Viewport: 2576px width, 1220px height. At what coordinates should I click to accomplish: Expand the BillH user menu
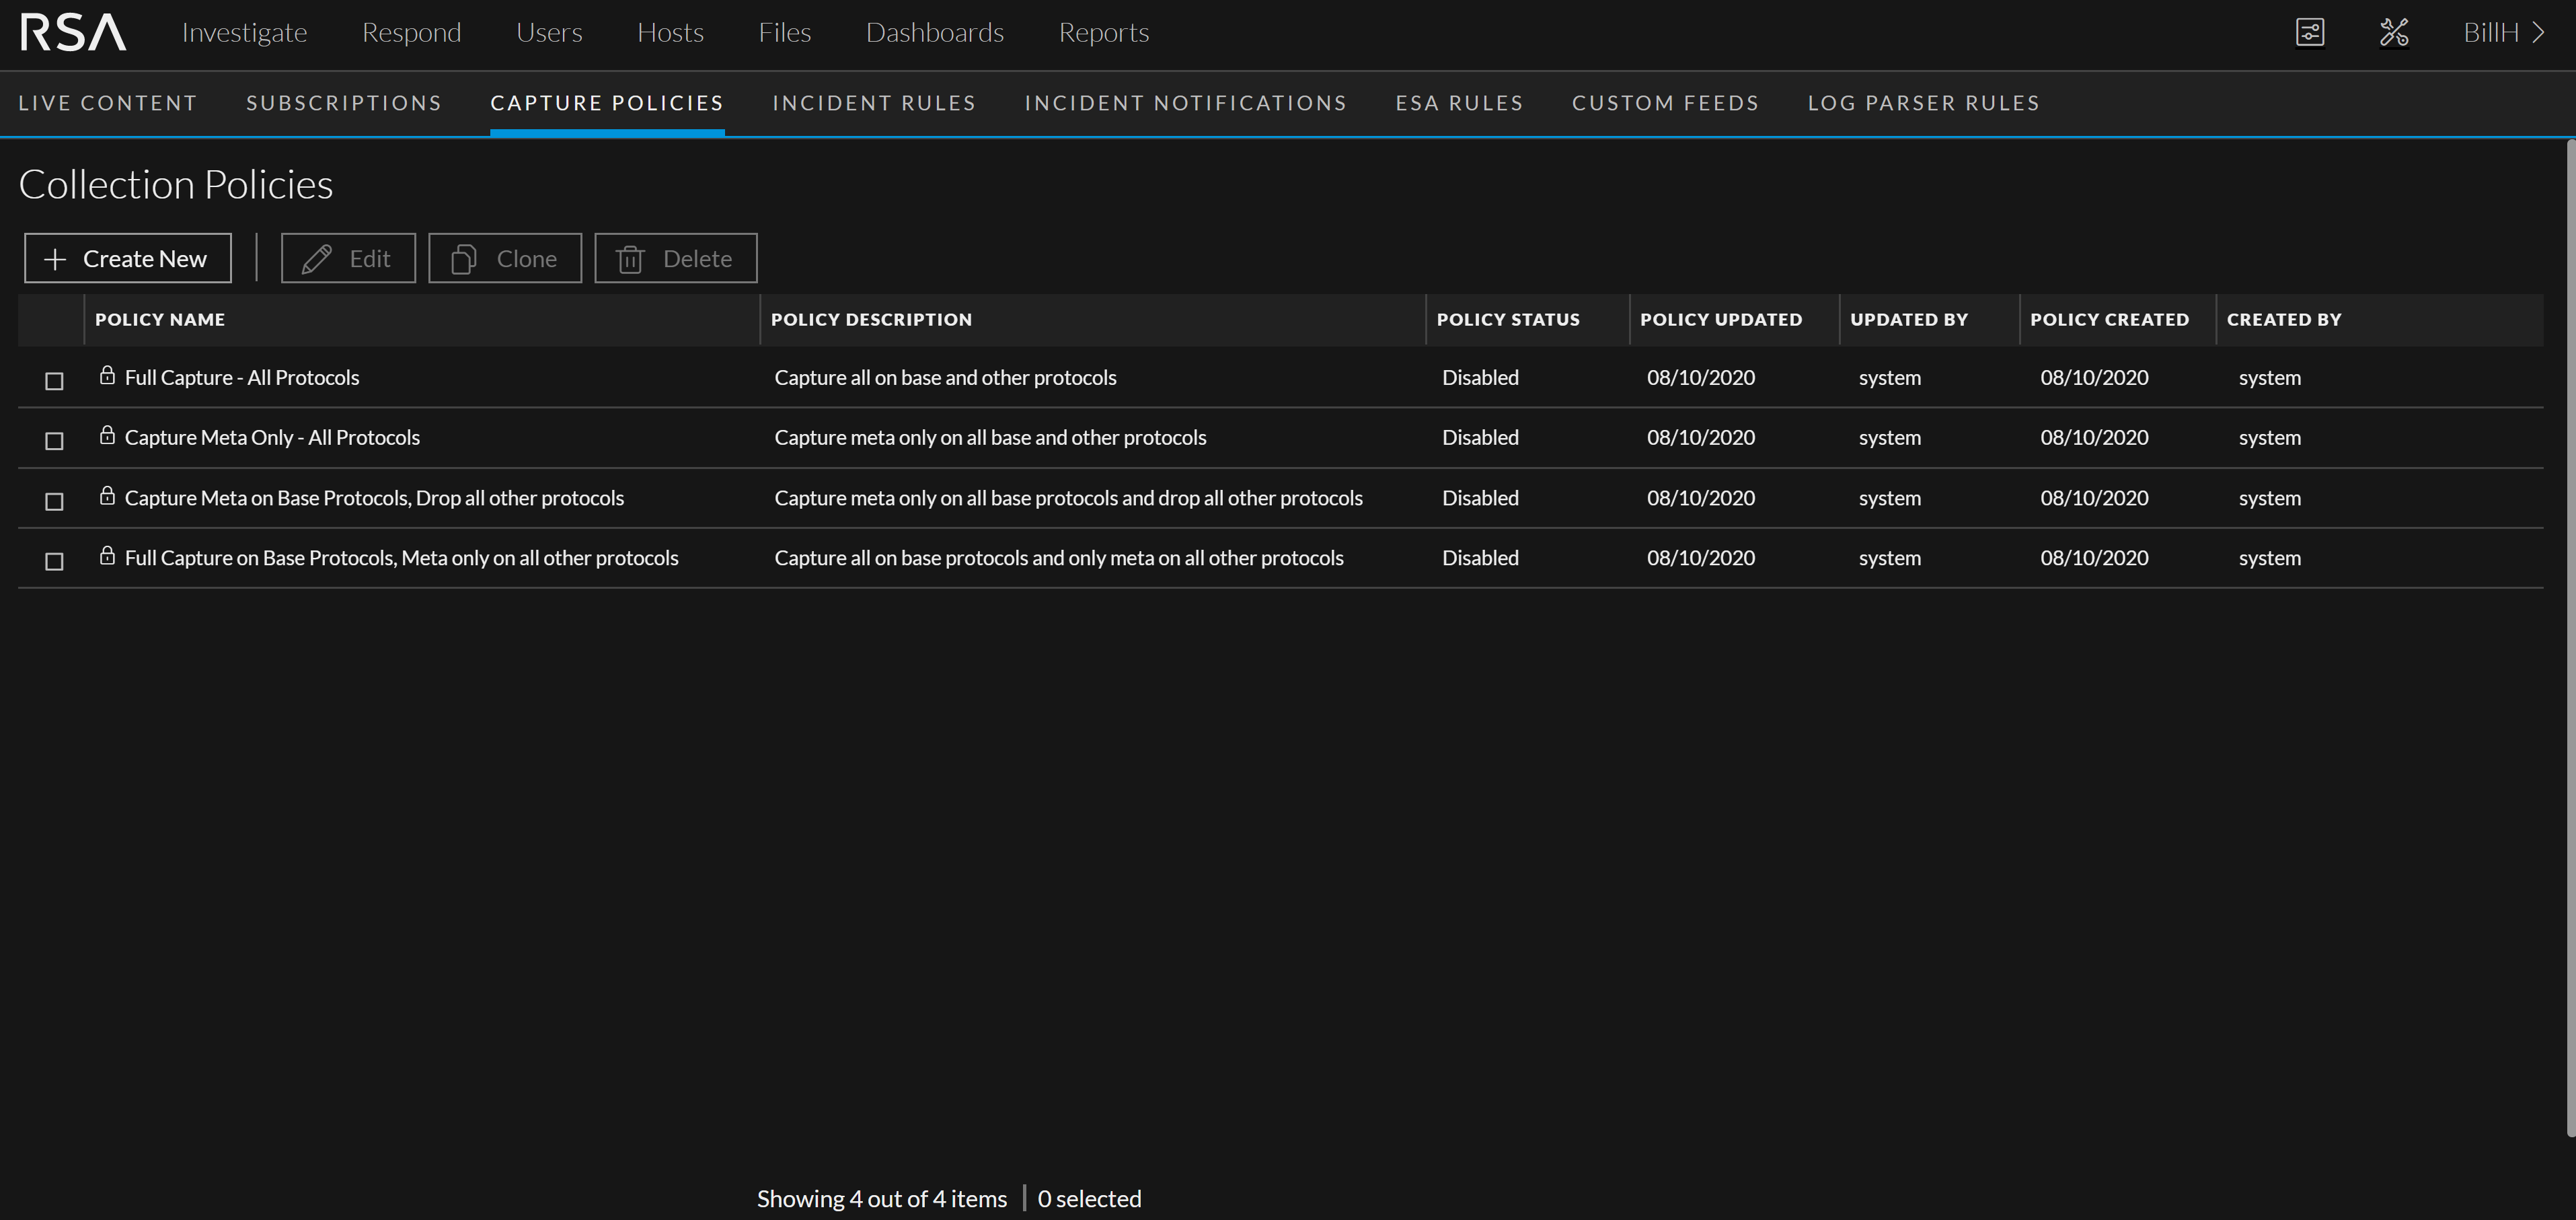click(2503, 32)
